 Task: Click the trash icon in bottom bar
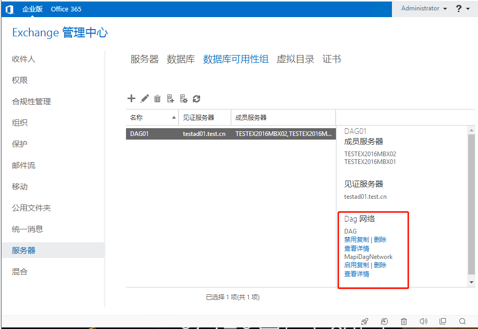[x=404, y=321]
